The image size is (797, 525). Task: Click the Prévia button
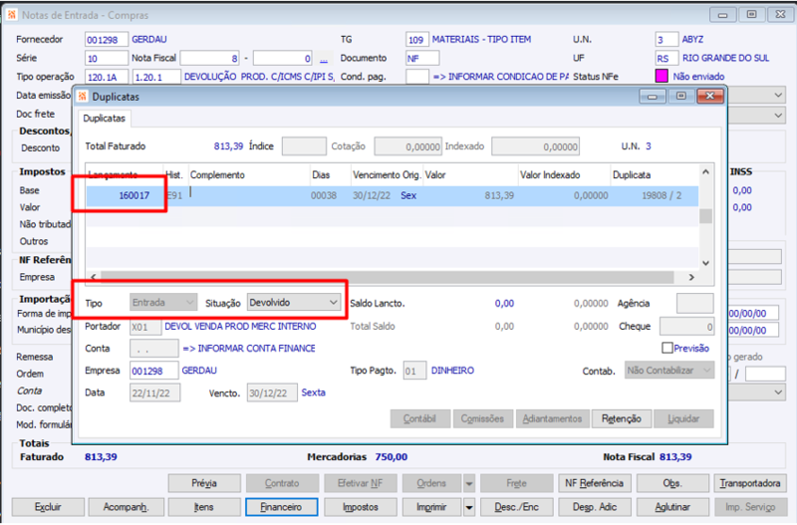(x=204, y=483)
